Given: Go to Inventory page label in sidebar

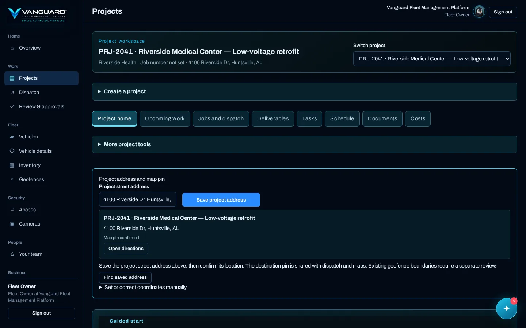Looking at the screenshot, I should pos(30,165).
